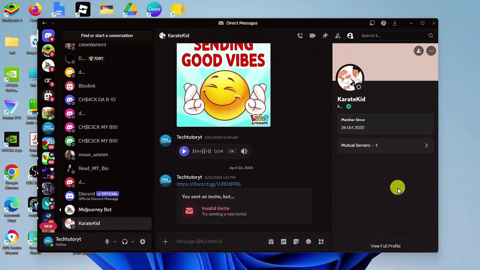Open Microsoft Edge desktop icon
480x270 pixels.
pos(12,210)
